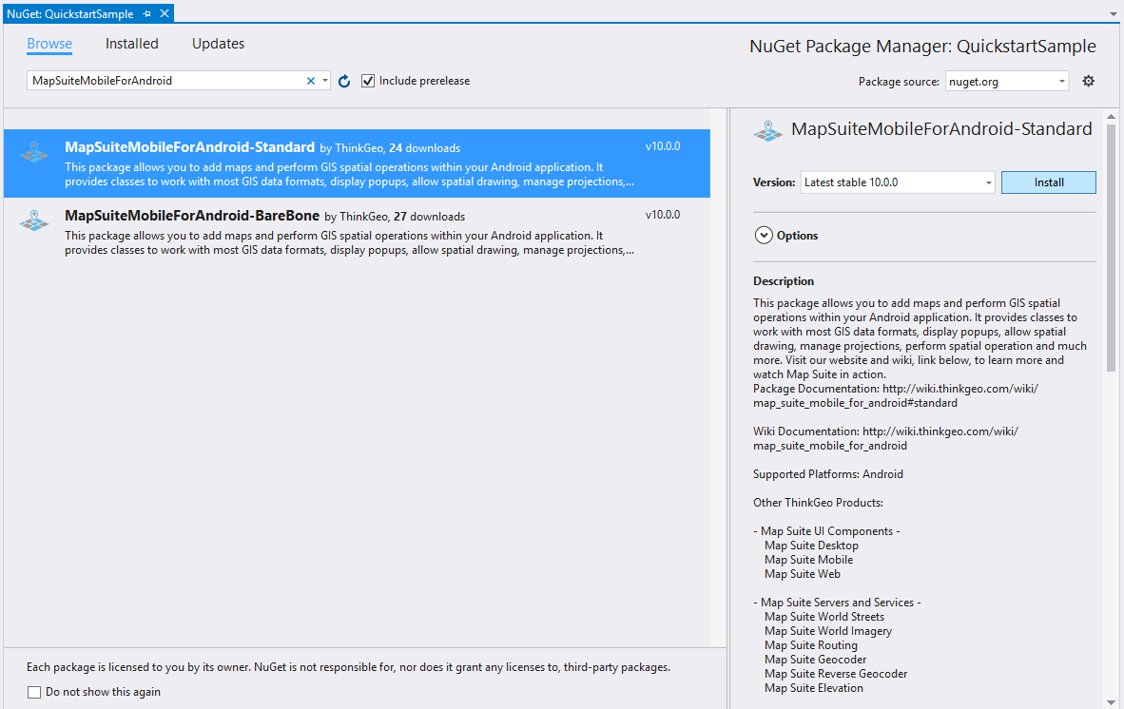This screenshot has height=709, width=1124.
Task: Open search history dropdown arrow
Action: (324, 81)
